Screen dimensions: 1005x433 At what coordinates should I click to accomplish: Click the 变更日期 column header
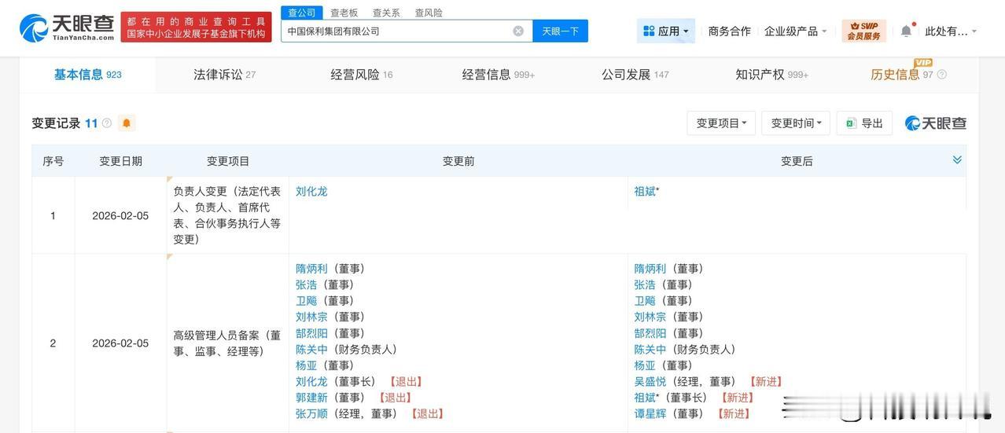click(x=120, y=161)
